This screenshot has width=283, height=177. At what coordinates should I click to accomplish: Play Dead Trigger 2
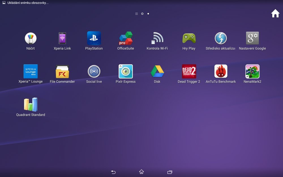pos(189,72)
